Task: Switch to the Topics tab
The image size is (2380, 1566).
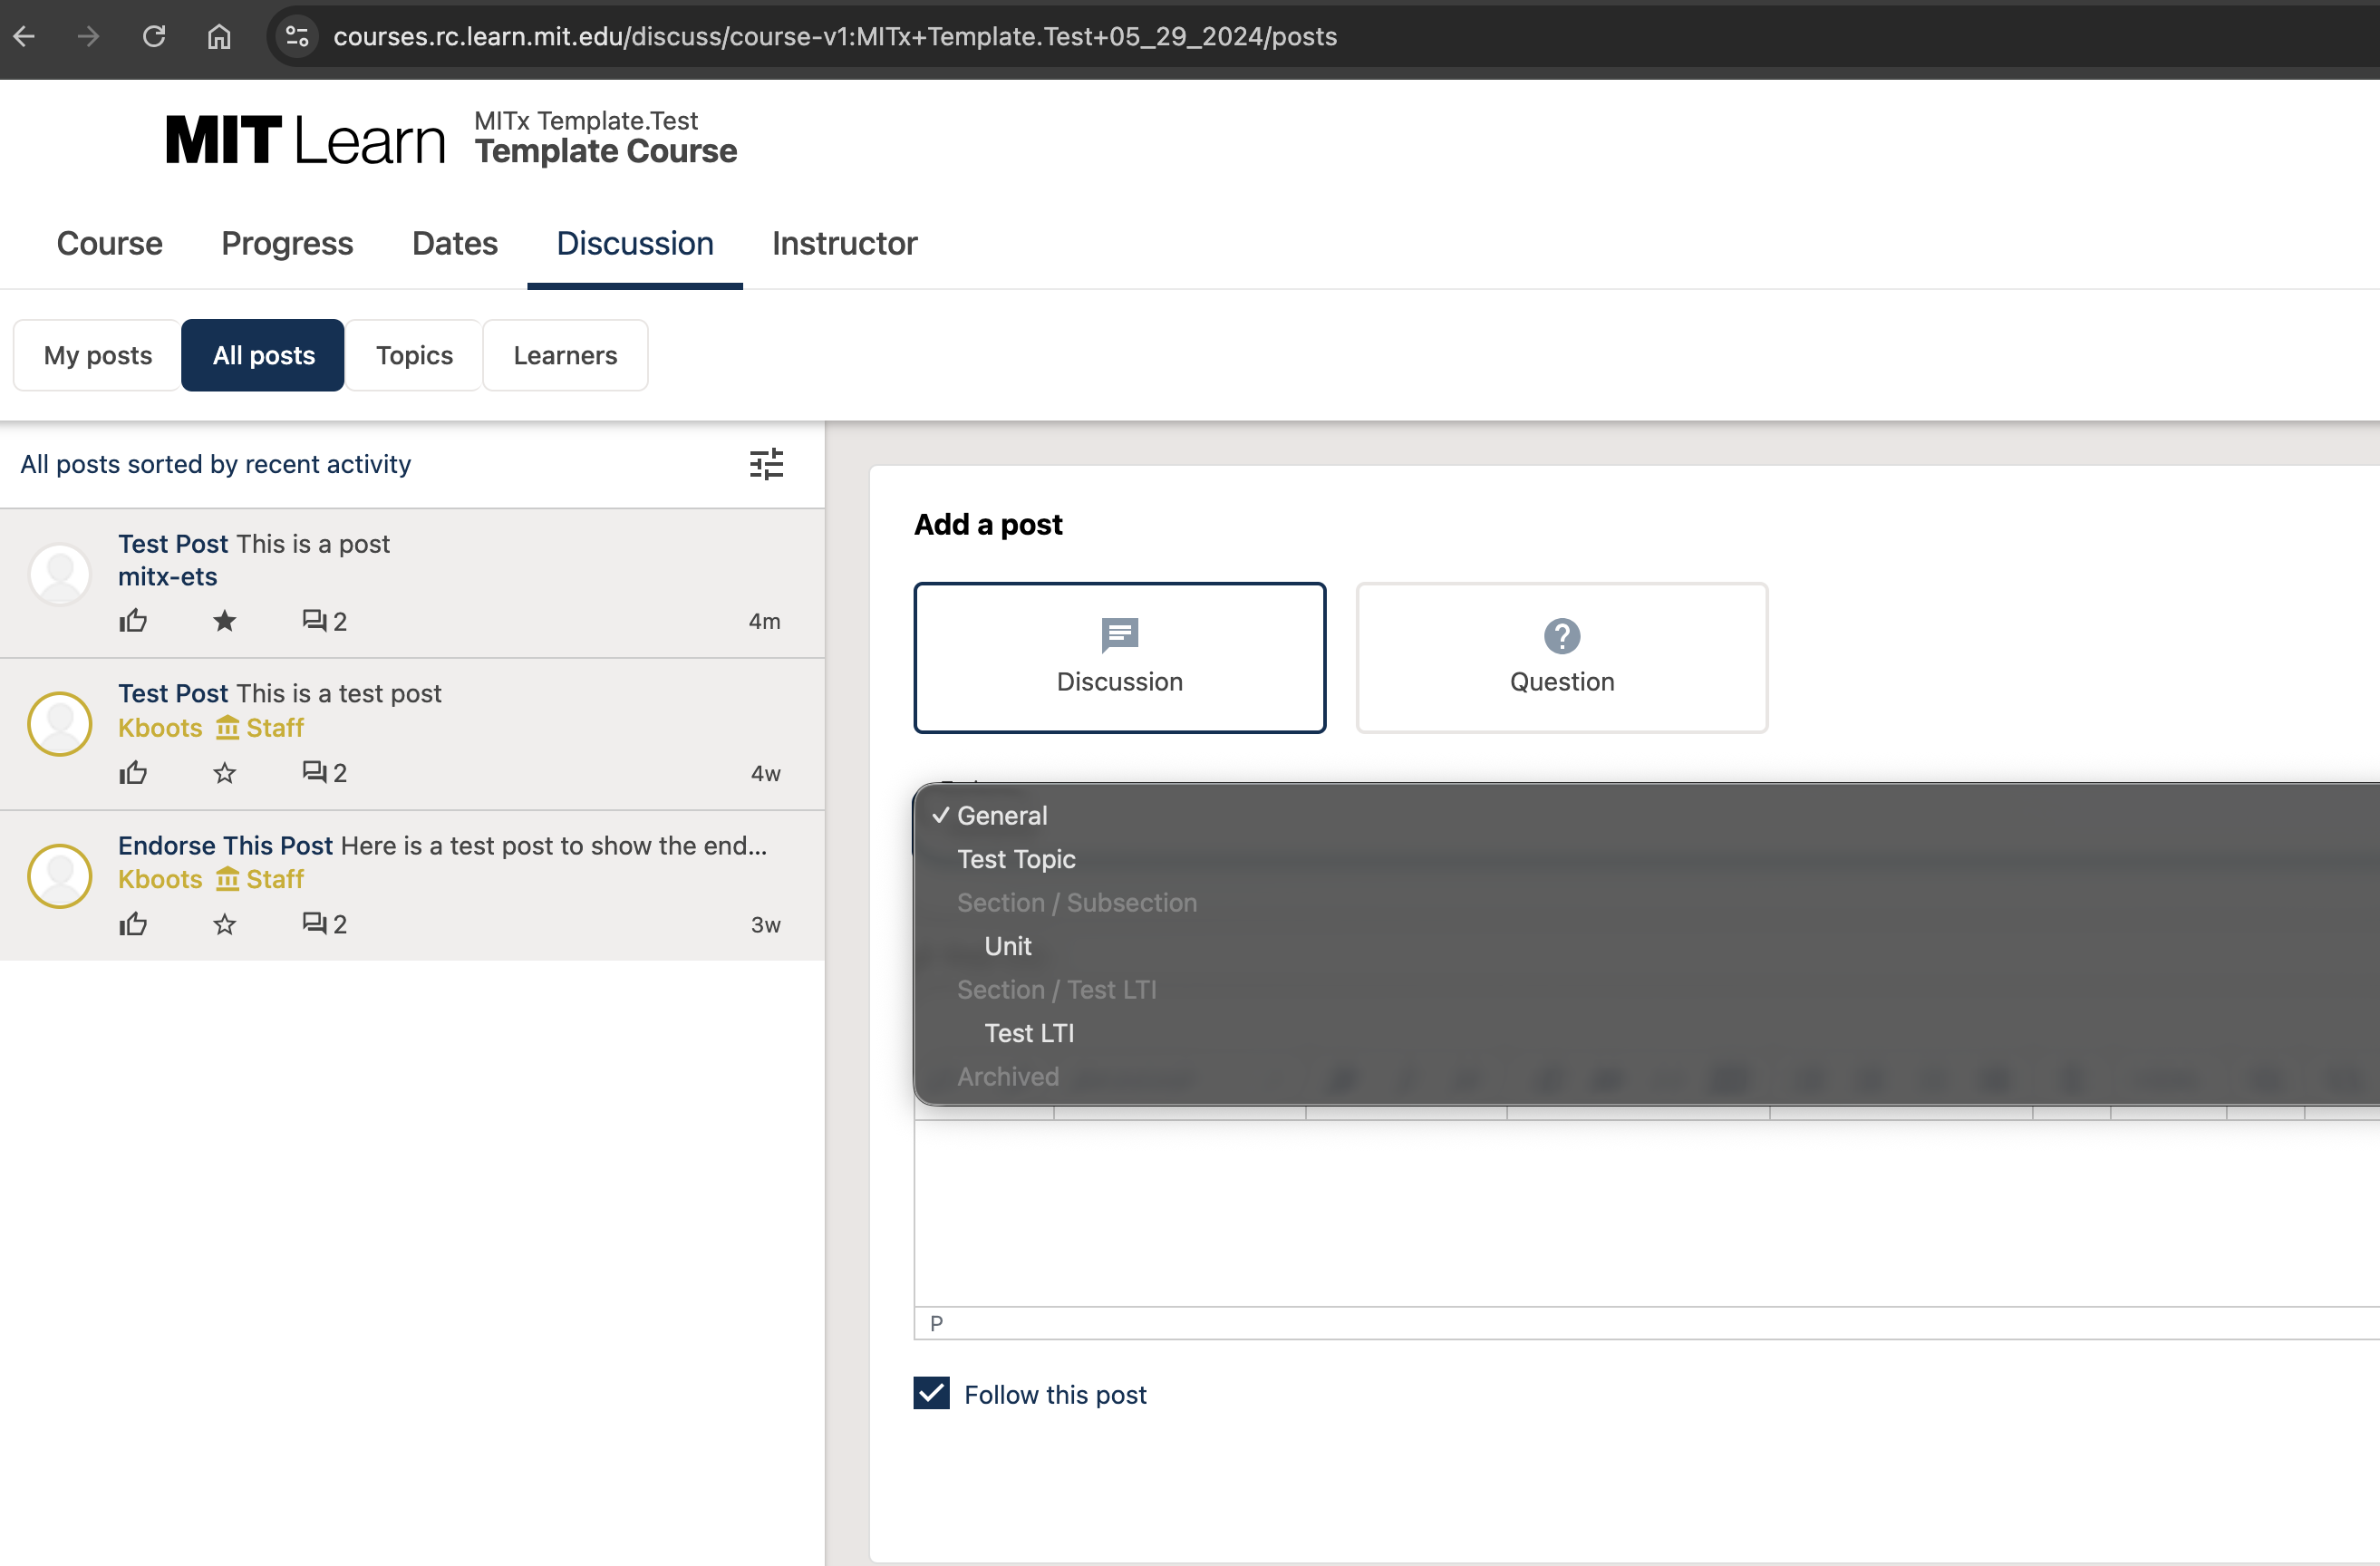Action: click(414, 355)
